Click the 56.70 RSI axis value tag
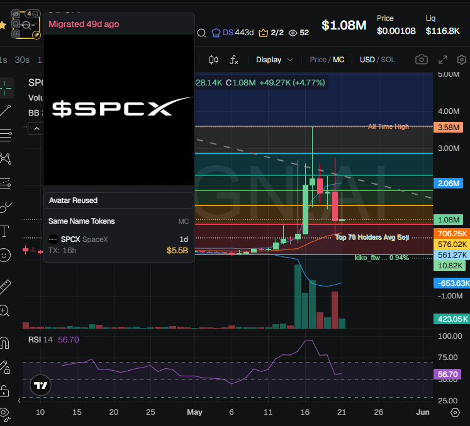Image resolution: width=470 pixels, height=426 pixels. (x=447, y=374)
